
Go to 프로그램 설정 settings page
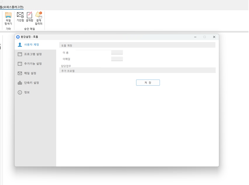tap(35, 54)
